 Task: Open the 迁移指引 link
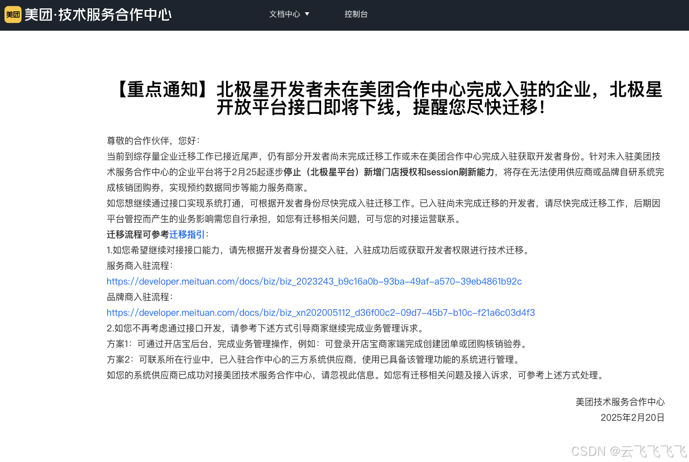coord(187,234)
